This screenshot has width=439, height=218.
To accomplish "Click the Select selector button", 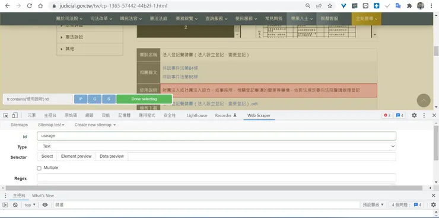I will coord(47,157).
